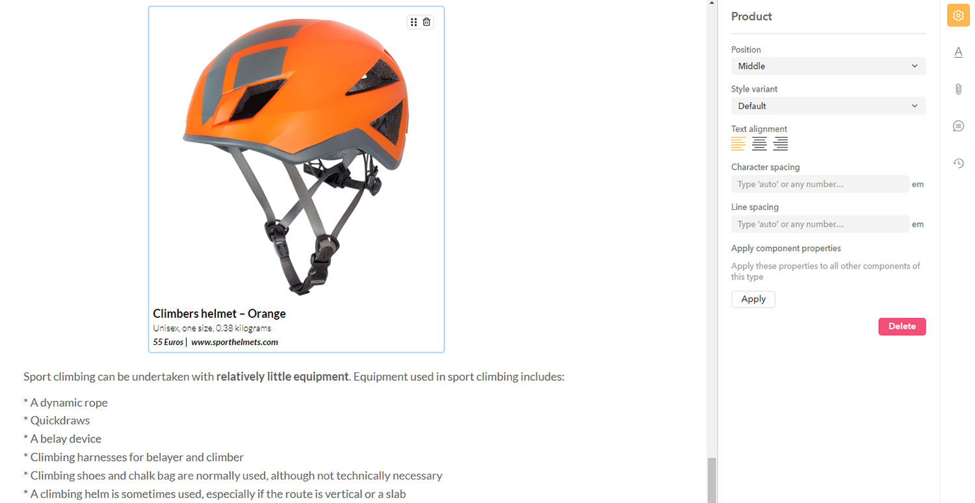Focus the Character spacing input field
This screenshot has width=975, height=503.
[x=820, y=184]
